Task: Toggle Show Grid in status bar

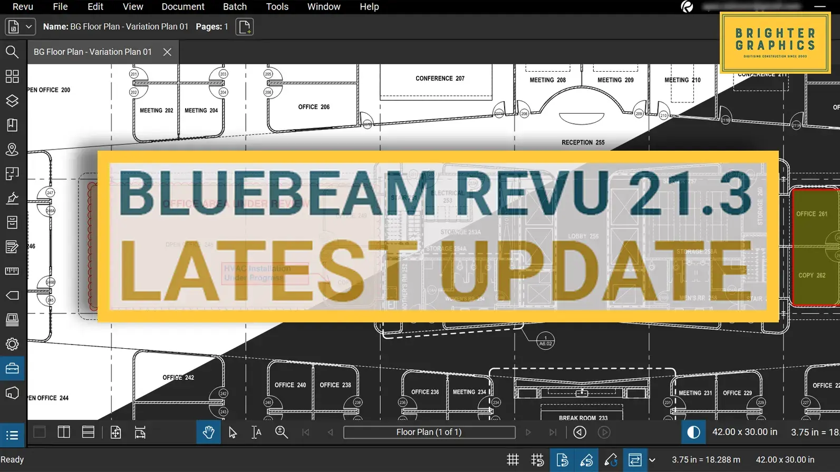Action: (513, 460)
